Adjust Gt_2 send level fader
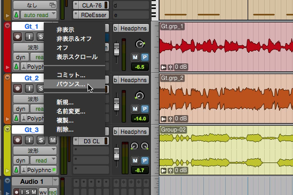This screenshot has width=293, height=195. pyautogui.click(x=116, y=104)
